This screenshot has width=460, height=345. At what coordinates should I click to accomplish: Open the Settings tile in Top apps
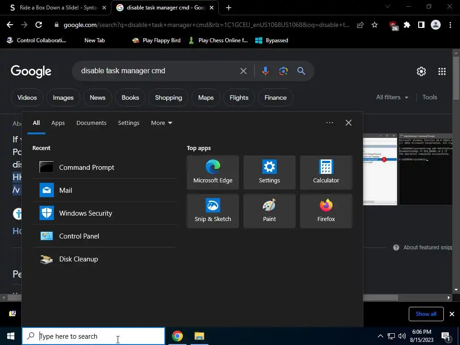[x=270, y=172]
